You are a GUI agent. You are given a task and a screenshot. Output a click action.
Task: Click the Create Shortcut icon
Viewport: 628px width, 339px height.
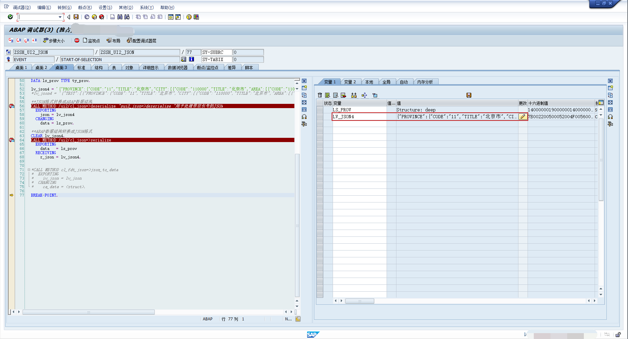pyautogui.click(x=178, y=17)
